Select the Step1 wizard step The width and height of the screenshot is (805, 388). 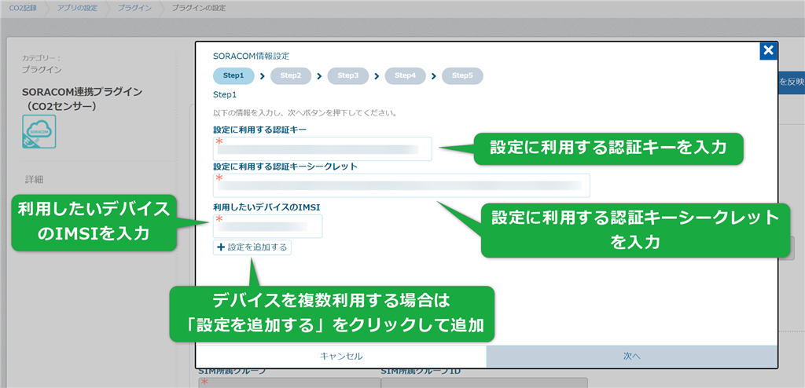233,76
